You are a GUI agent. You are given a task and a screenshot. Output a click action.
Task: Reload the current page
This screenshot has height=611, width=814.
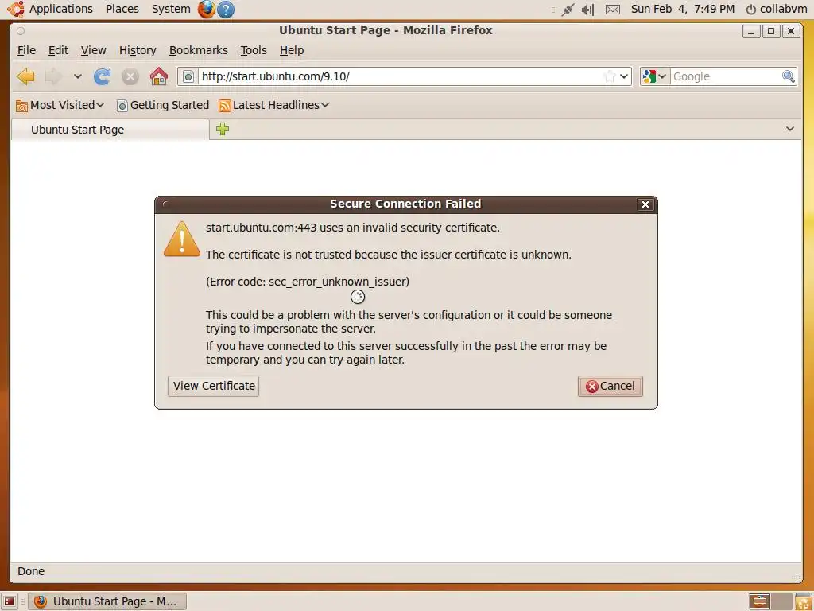pos(103,76)
